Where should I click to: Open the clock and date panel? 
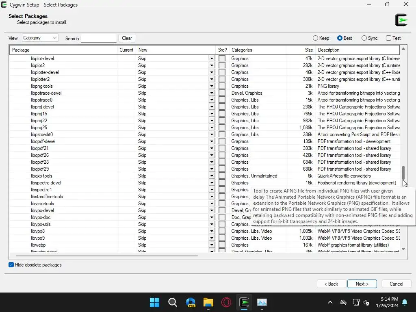point(387,302)
